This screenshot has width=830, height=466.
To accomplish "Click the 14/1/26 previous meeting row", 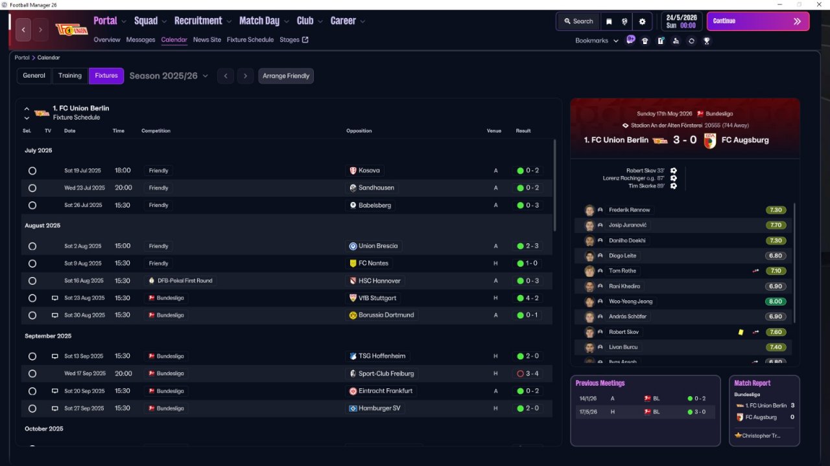I will [x=645, y=399].
